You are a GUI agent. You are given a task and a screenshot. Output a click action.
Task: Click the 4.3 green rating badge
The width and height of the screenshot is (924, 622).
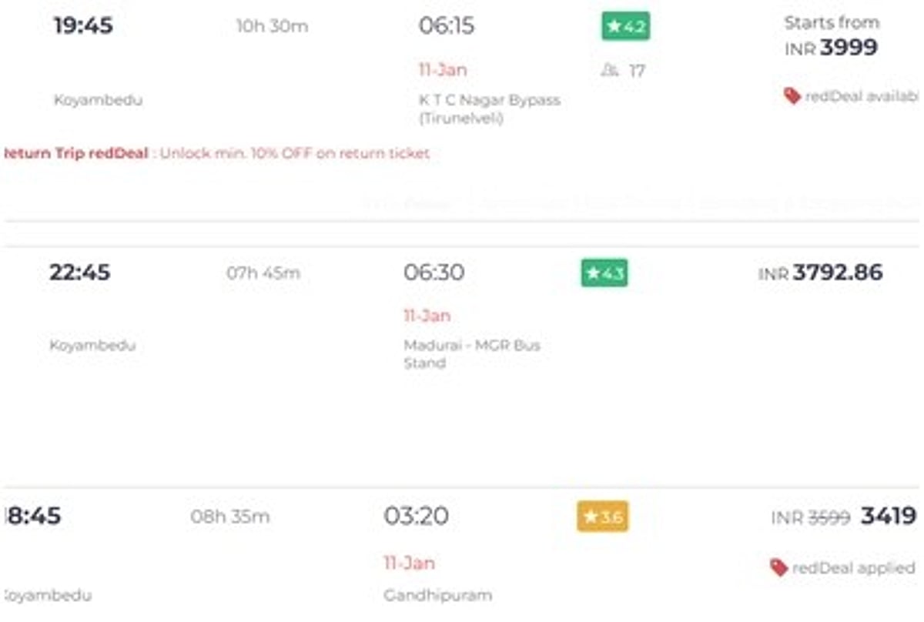(x=604, y=273)
